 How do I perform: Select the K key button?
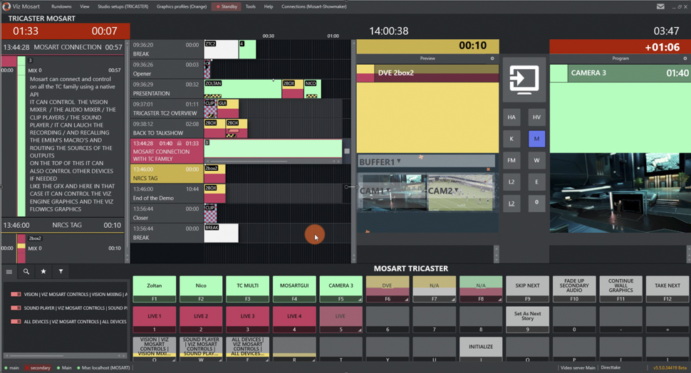[511, 139]
